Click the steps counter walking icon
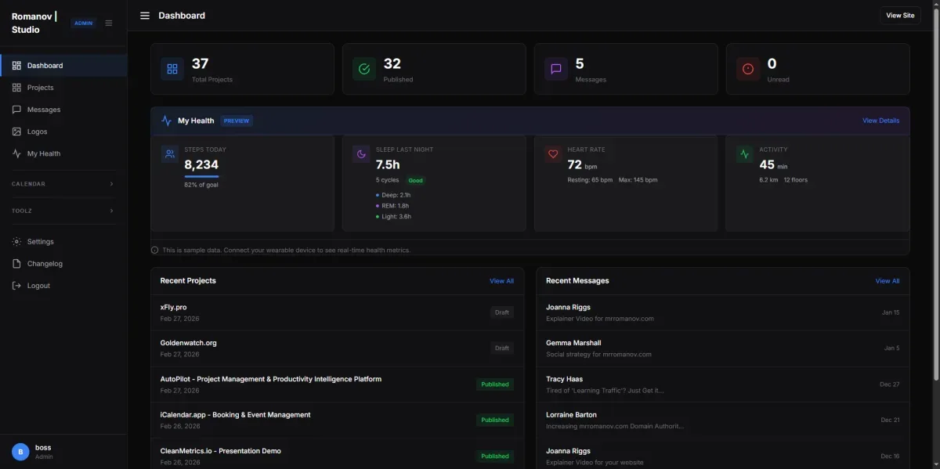Screen dimensions: 940x469 [x=170, y=153]
